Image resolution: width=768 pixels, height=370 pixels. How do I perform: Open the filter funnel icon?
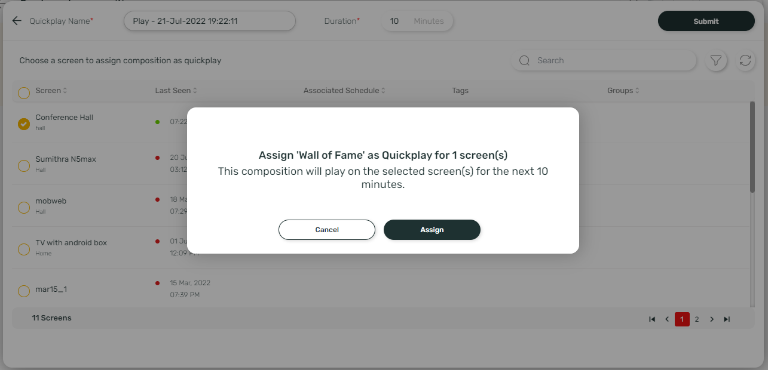[715, 60]
